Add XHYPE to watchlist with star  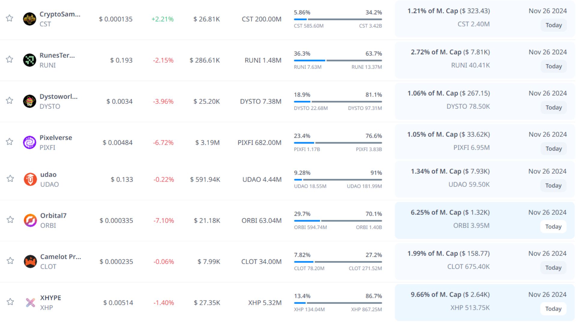(x=10, y=301)
